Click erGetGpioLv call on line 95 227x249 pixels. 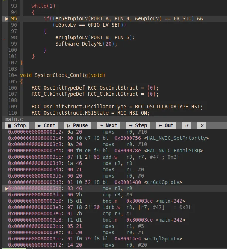(72, 19)
